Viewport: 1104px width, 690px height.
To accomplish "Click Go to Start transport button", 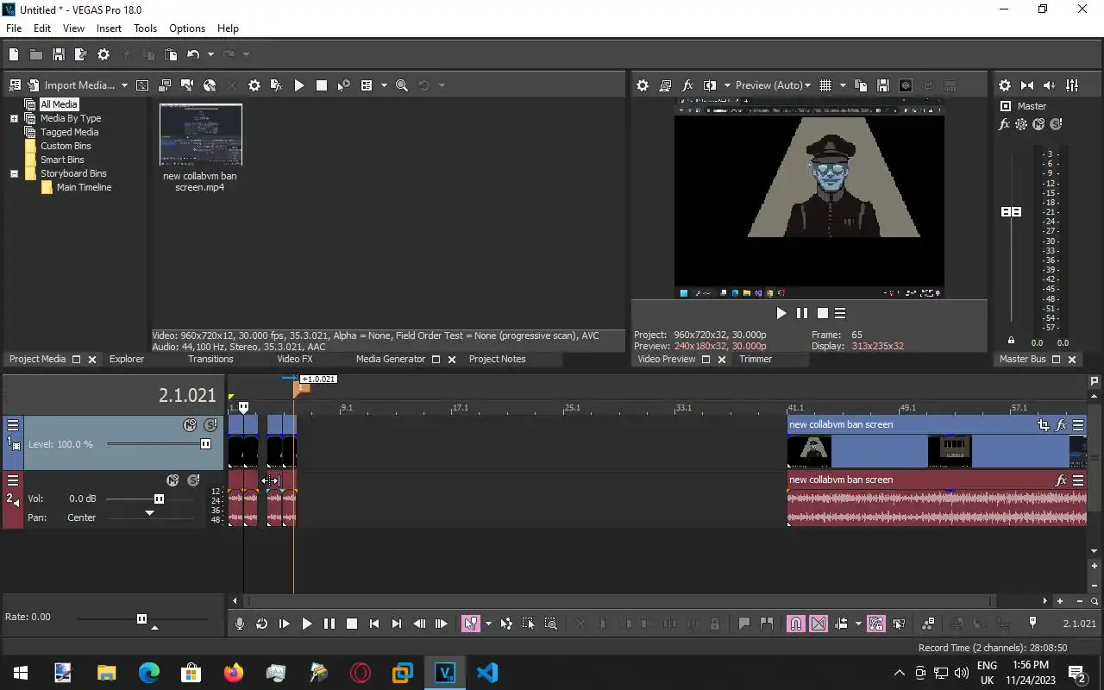I will point(373,624).
